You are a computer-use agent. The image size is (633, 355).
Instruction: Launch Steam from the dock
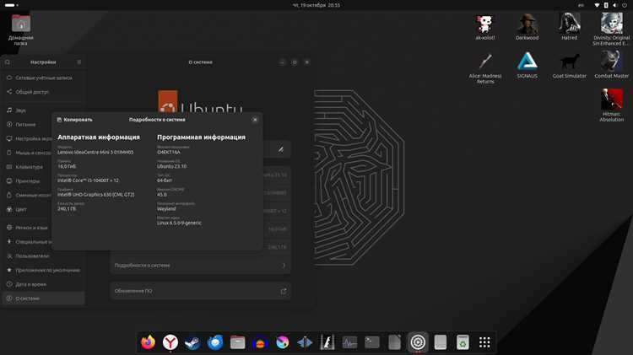click(x=192, y=342)
